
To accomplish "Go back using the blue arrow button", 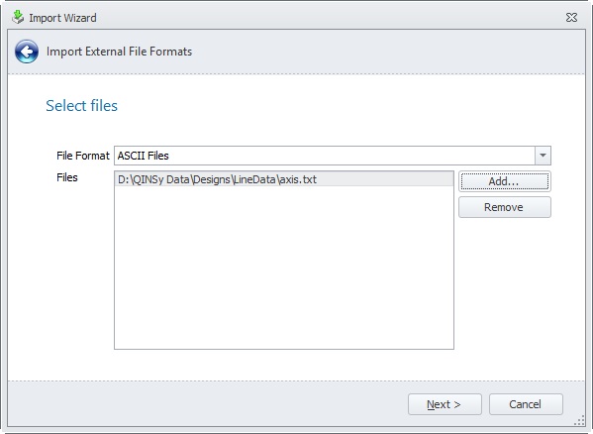I will coord(27,52).
